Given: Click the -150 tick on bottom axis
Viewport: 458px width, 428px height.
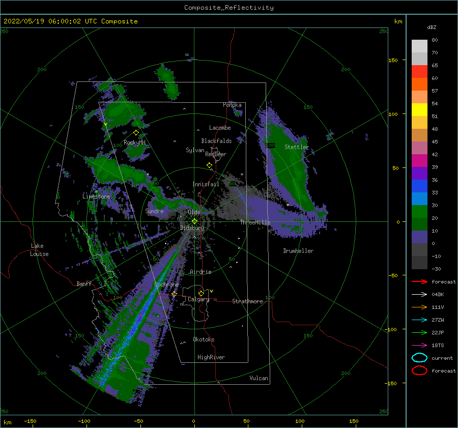Looking at the screenshot, I should (x=30, y=421).
